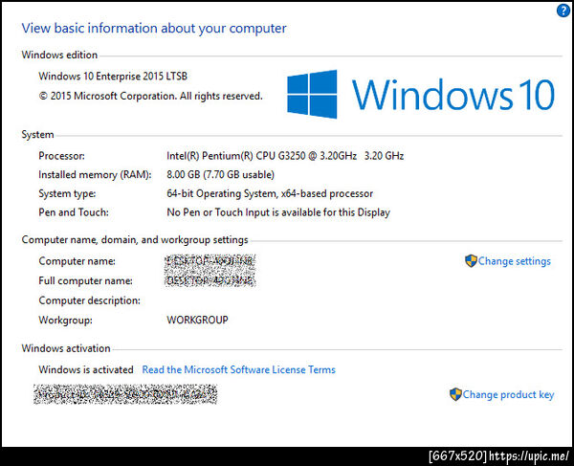Click the WORKGROUP value
Viewport: 574px width, 466px height.
(x=197, y=320)
